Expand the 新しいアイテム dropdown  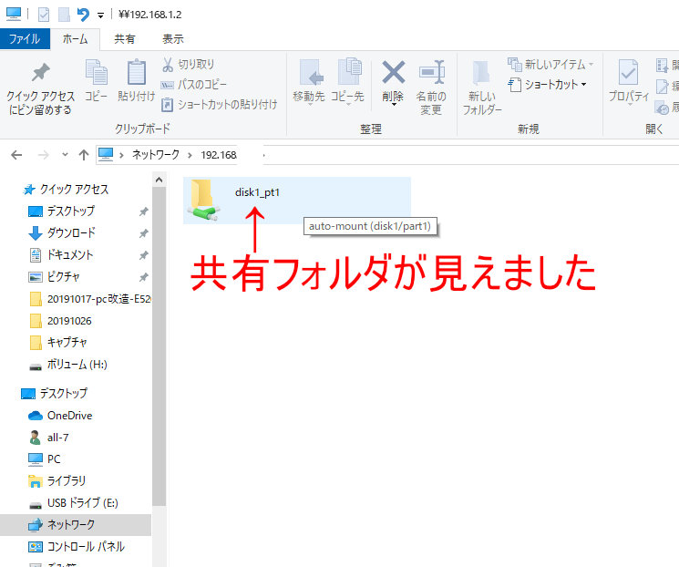click(591, 65)
